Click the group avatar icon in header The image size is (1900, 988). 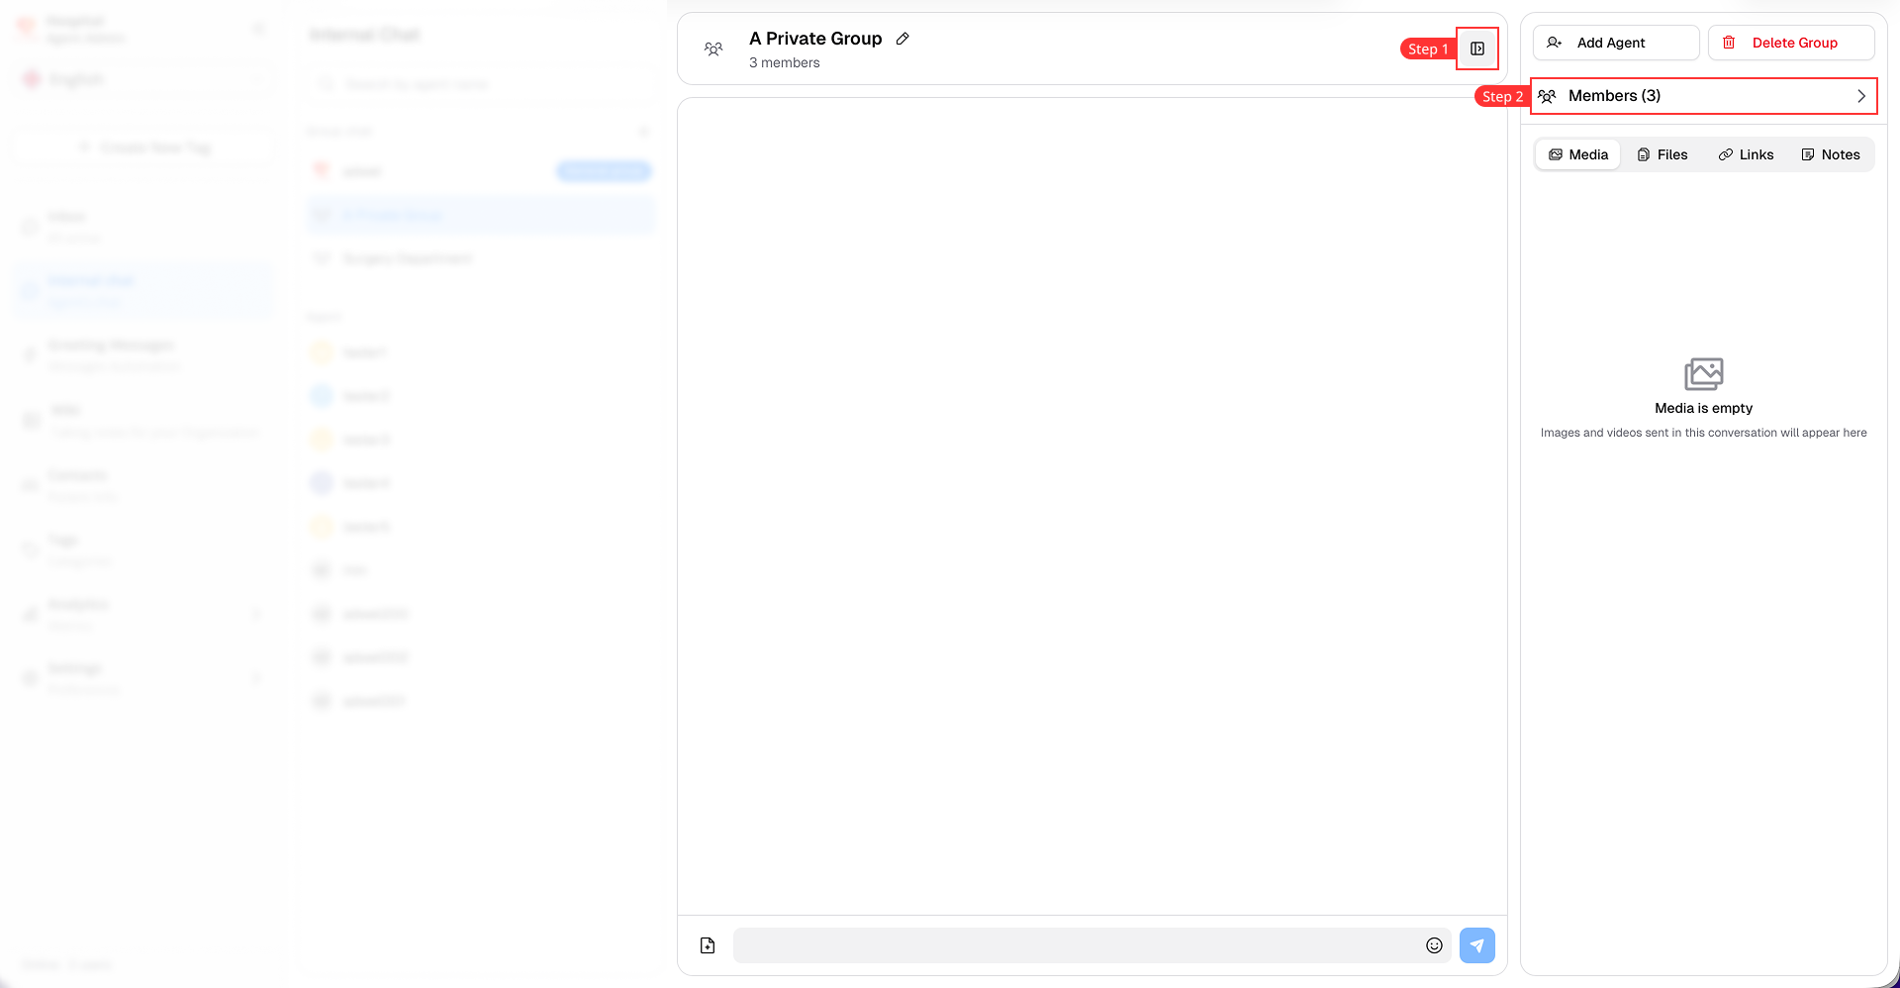pyautogui.click(x=713, y=49)
